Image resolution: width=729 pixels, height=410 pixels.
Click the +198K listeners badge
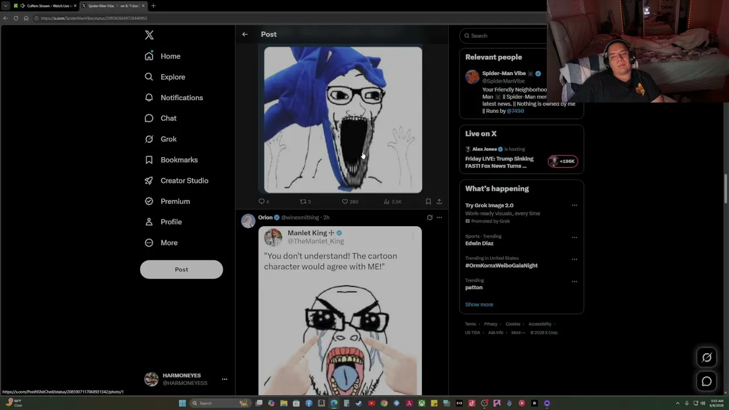563,161
